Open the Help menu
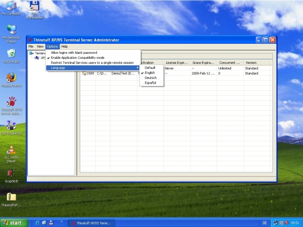The height and width of the screenshot is (227, 303). (x=65, y=47)
